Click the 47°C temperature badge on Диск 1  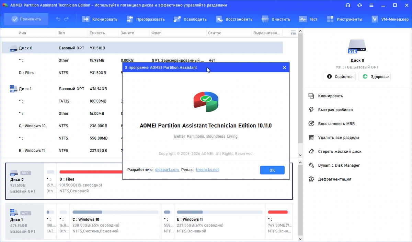pyautogui.click(x=26, y=213)
